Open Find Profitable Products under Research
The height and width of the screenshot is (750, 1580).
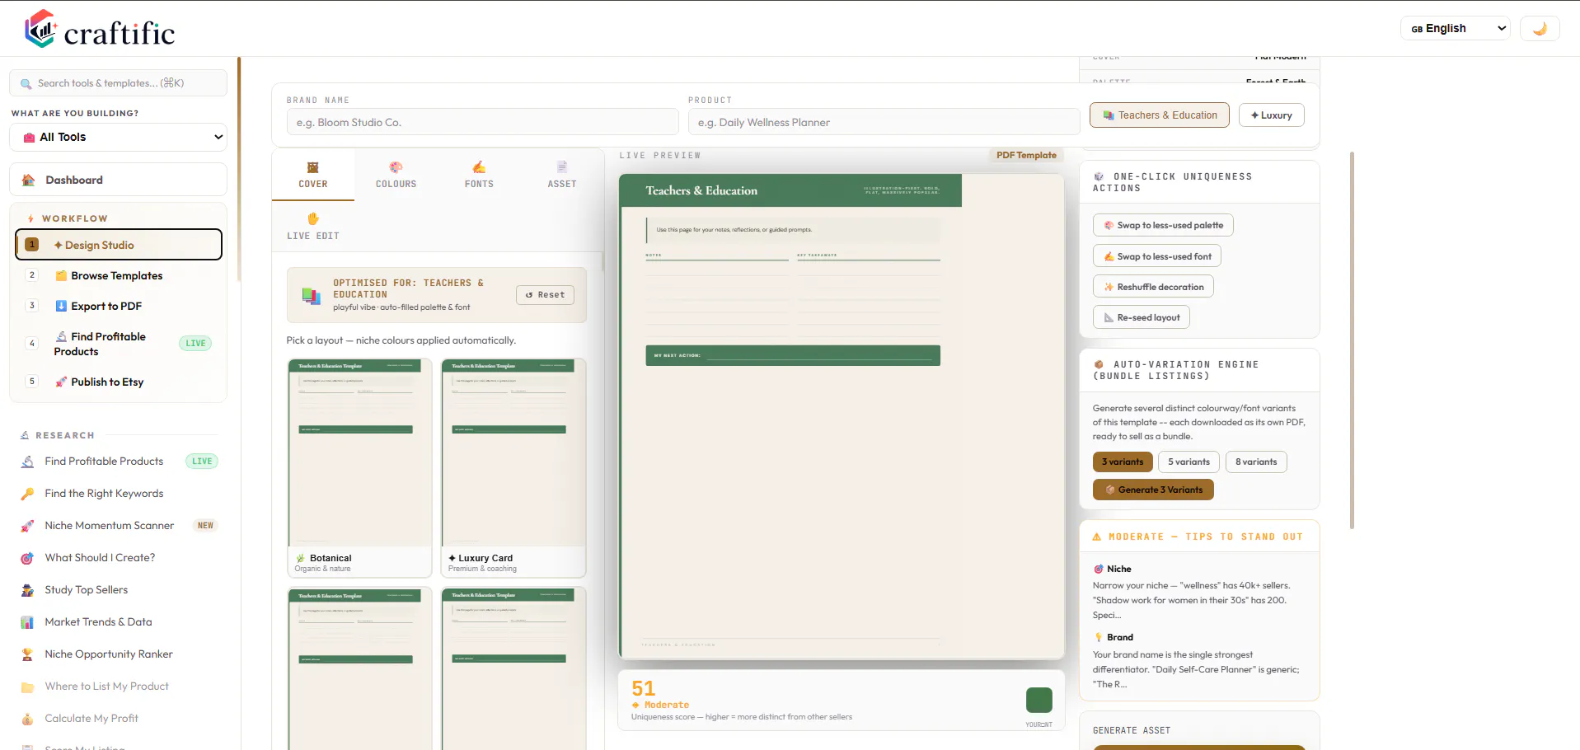tap(119, 462)
